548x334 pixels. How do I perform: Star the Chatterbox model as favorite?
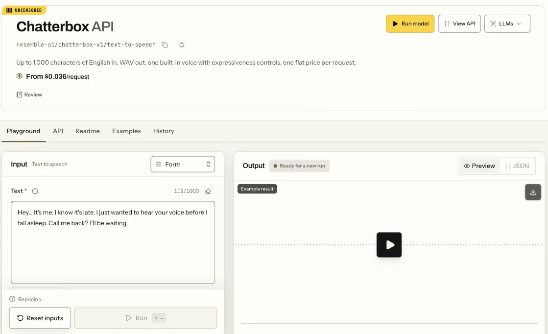pyautogui.click(x=181, y=45)
